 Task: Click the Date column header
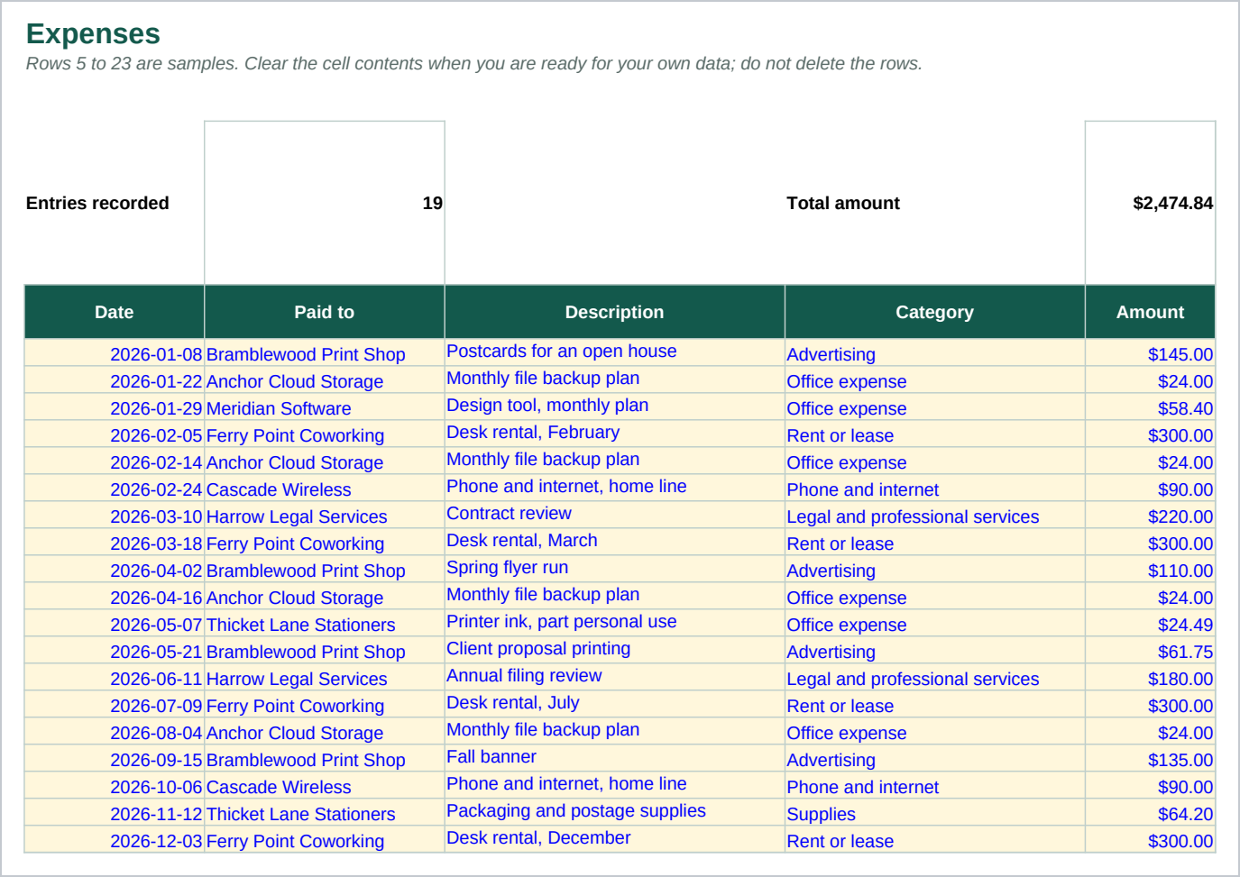pyautogui.click(x=115, y=312)
